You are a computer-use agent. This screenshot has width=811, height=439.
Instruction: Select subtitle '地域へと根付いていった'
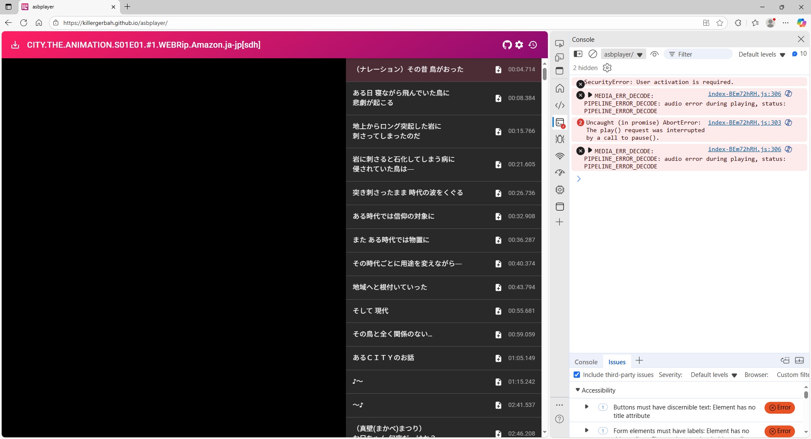(444, 287)
